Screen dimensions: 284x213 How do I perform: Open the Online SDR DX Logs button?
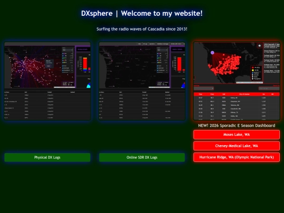coord(142,157)
